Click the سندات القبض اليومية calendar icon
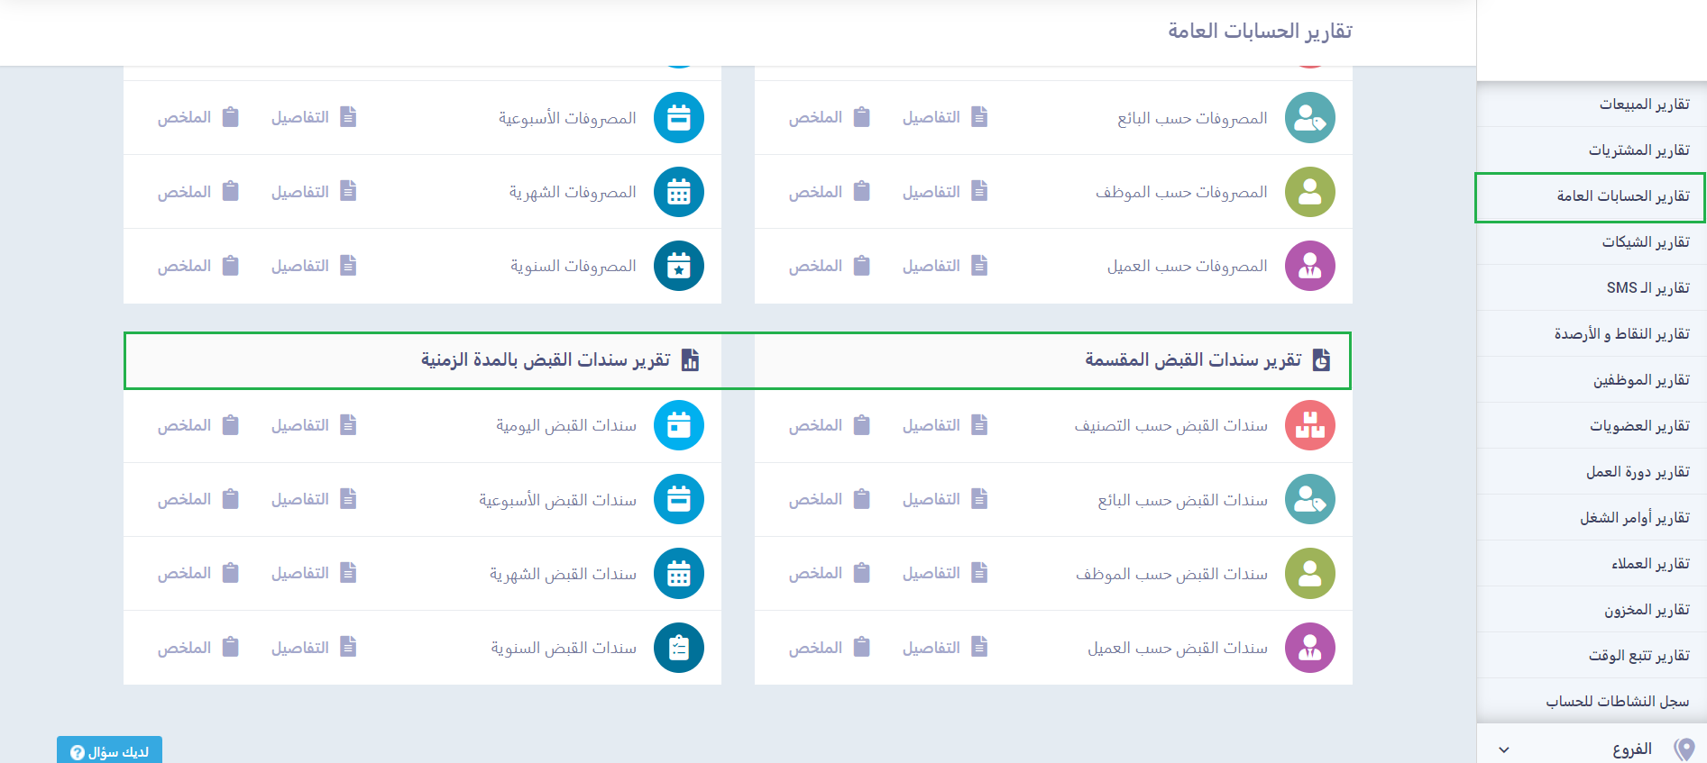Image resolution: width=1707 pixels, height=763 pixels. tap(678, 425)
